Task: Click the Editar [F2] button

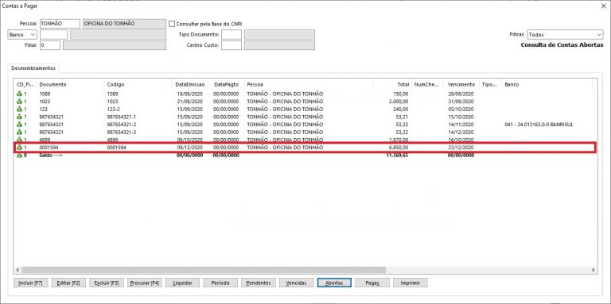Action: pos(68,283)
